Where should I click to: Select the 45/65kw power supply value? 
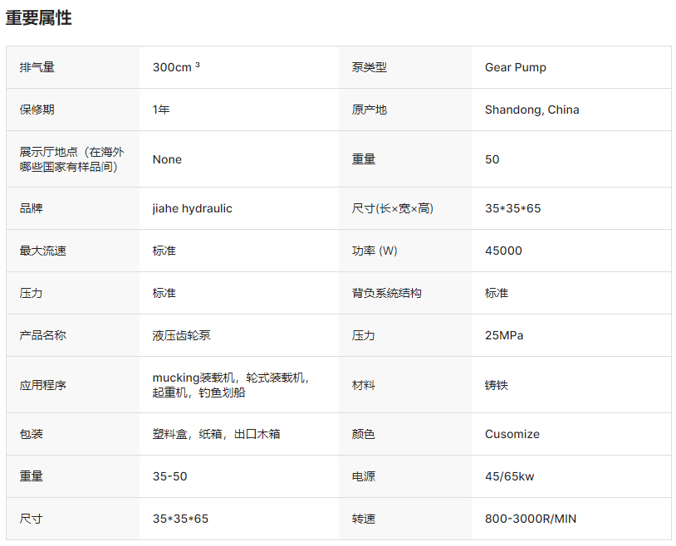[x=509, y=476]
